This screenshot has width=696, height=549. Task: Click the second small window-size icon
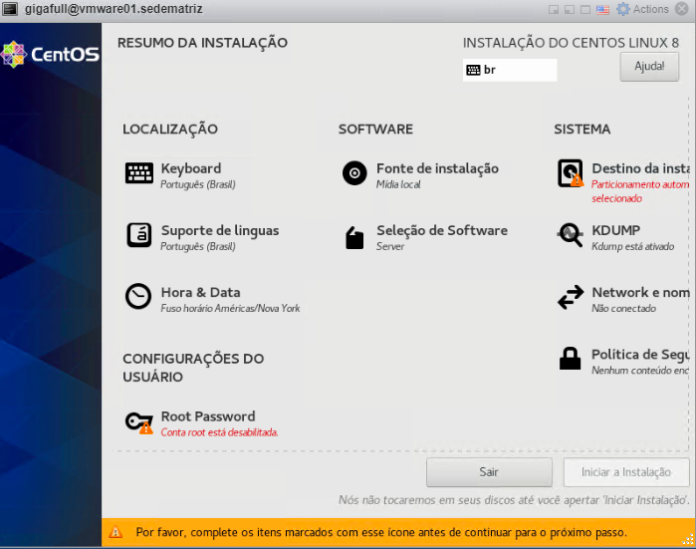pyautogui.click(x=570, y=10)
